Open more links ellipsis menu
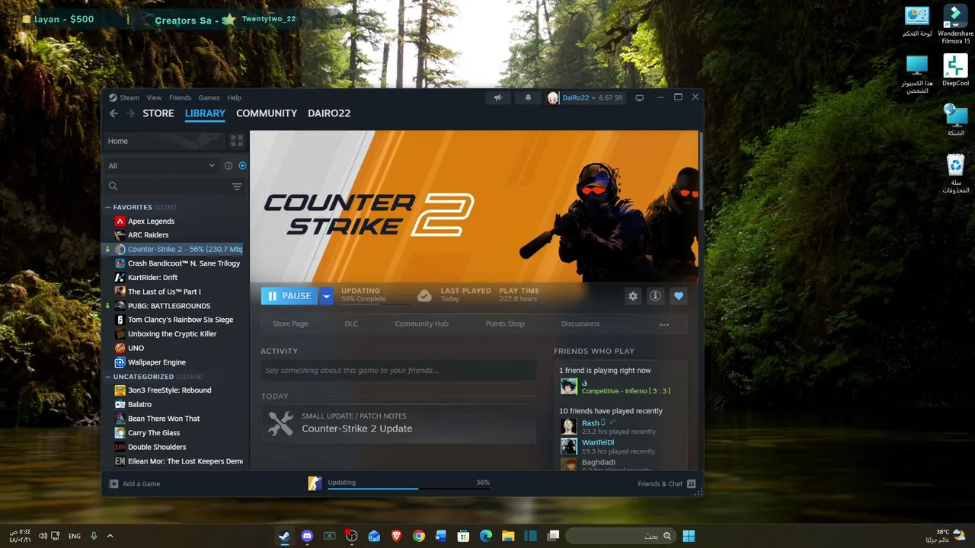Image resolution: width=975 pixels, height=548 pixels. click(663, 324)
